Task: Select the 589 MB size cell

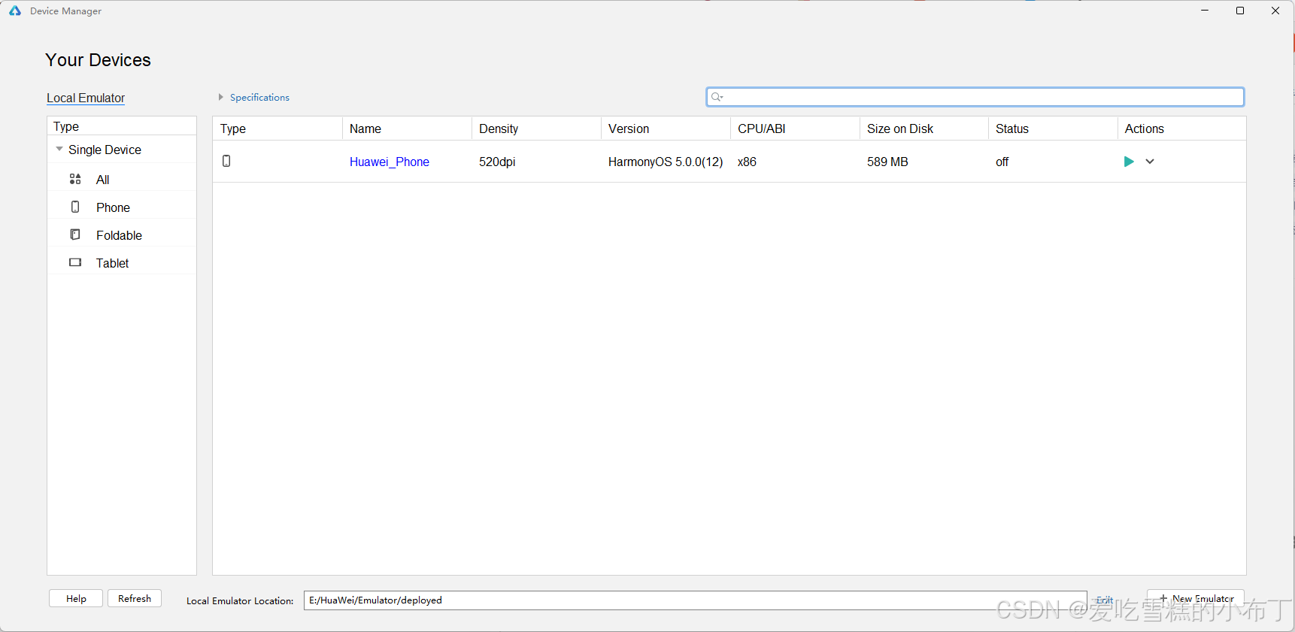Action: pyautogui.click(x=887, y=162)
